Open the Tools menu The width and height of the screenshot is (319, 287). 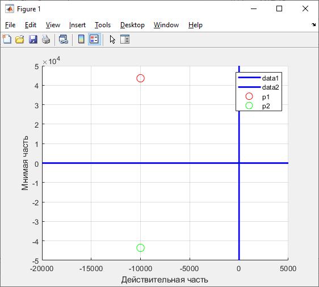(103, 25)
